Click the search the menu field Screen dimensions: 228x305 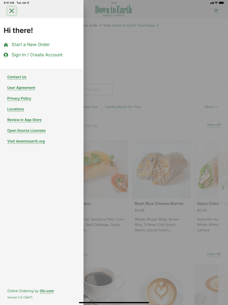[x=98, y=89]
